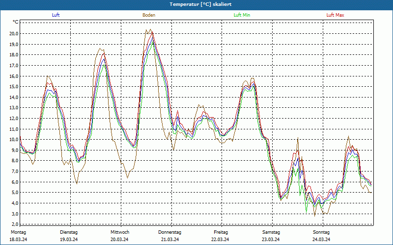Click the 11,0 y-axis value

pos(14,129)
